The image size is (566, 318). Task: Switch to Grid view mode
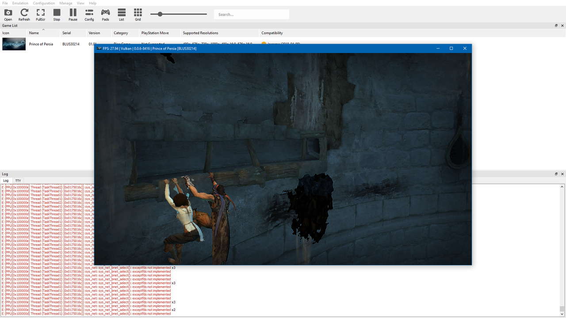(x=138, y=15)
